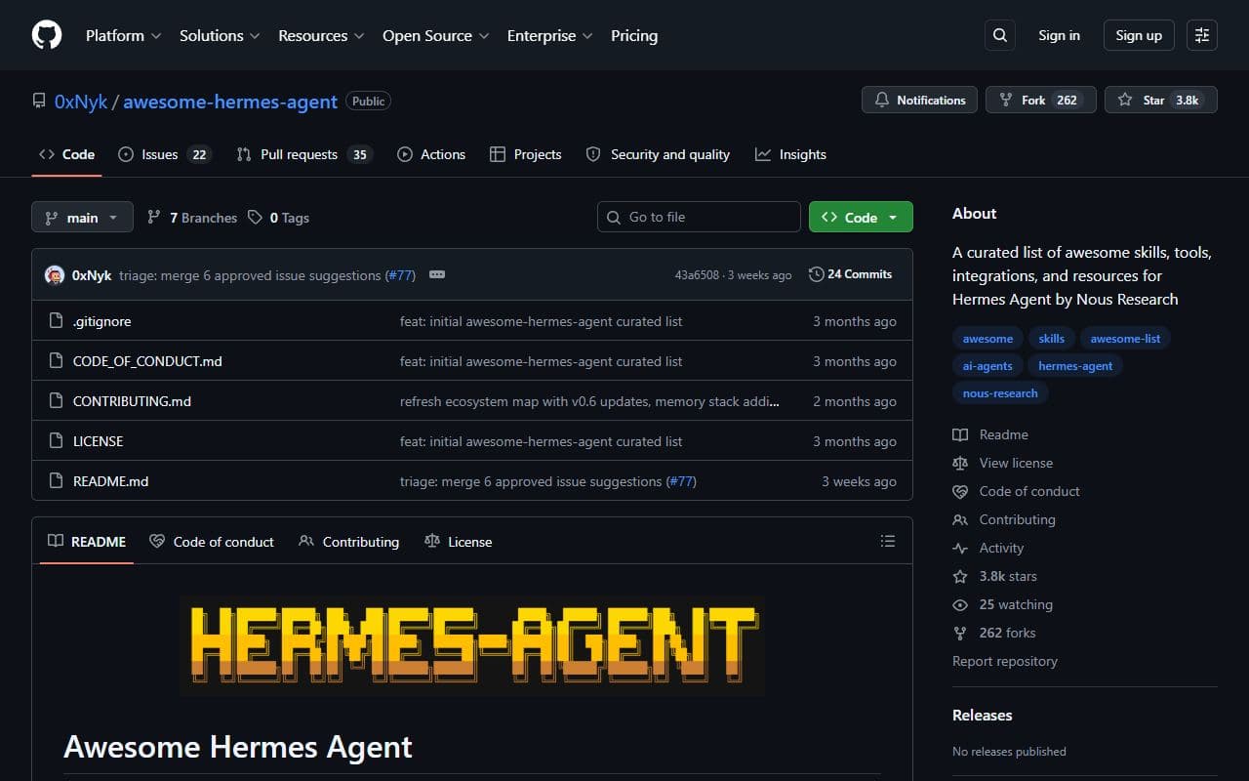This screenshot has height=781, width=1249.
Task: Click the search magnifier icon in header
Action: pyautogui.click(x=1000, y=35)
